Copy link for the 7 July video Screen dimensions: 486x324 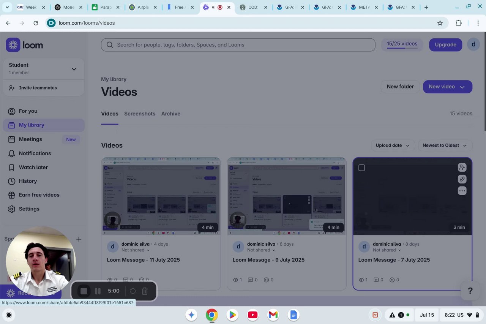click(462, 179)
